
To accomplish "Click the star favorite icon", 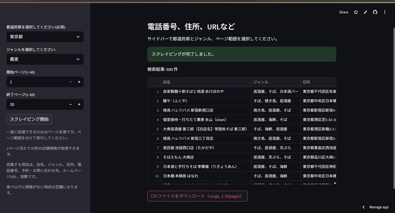I will (356, 12).
